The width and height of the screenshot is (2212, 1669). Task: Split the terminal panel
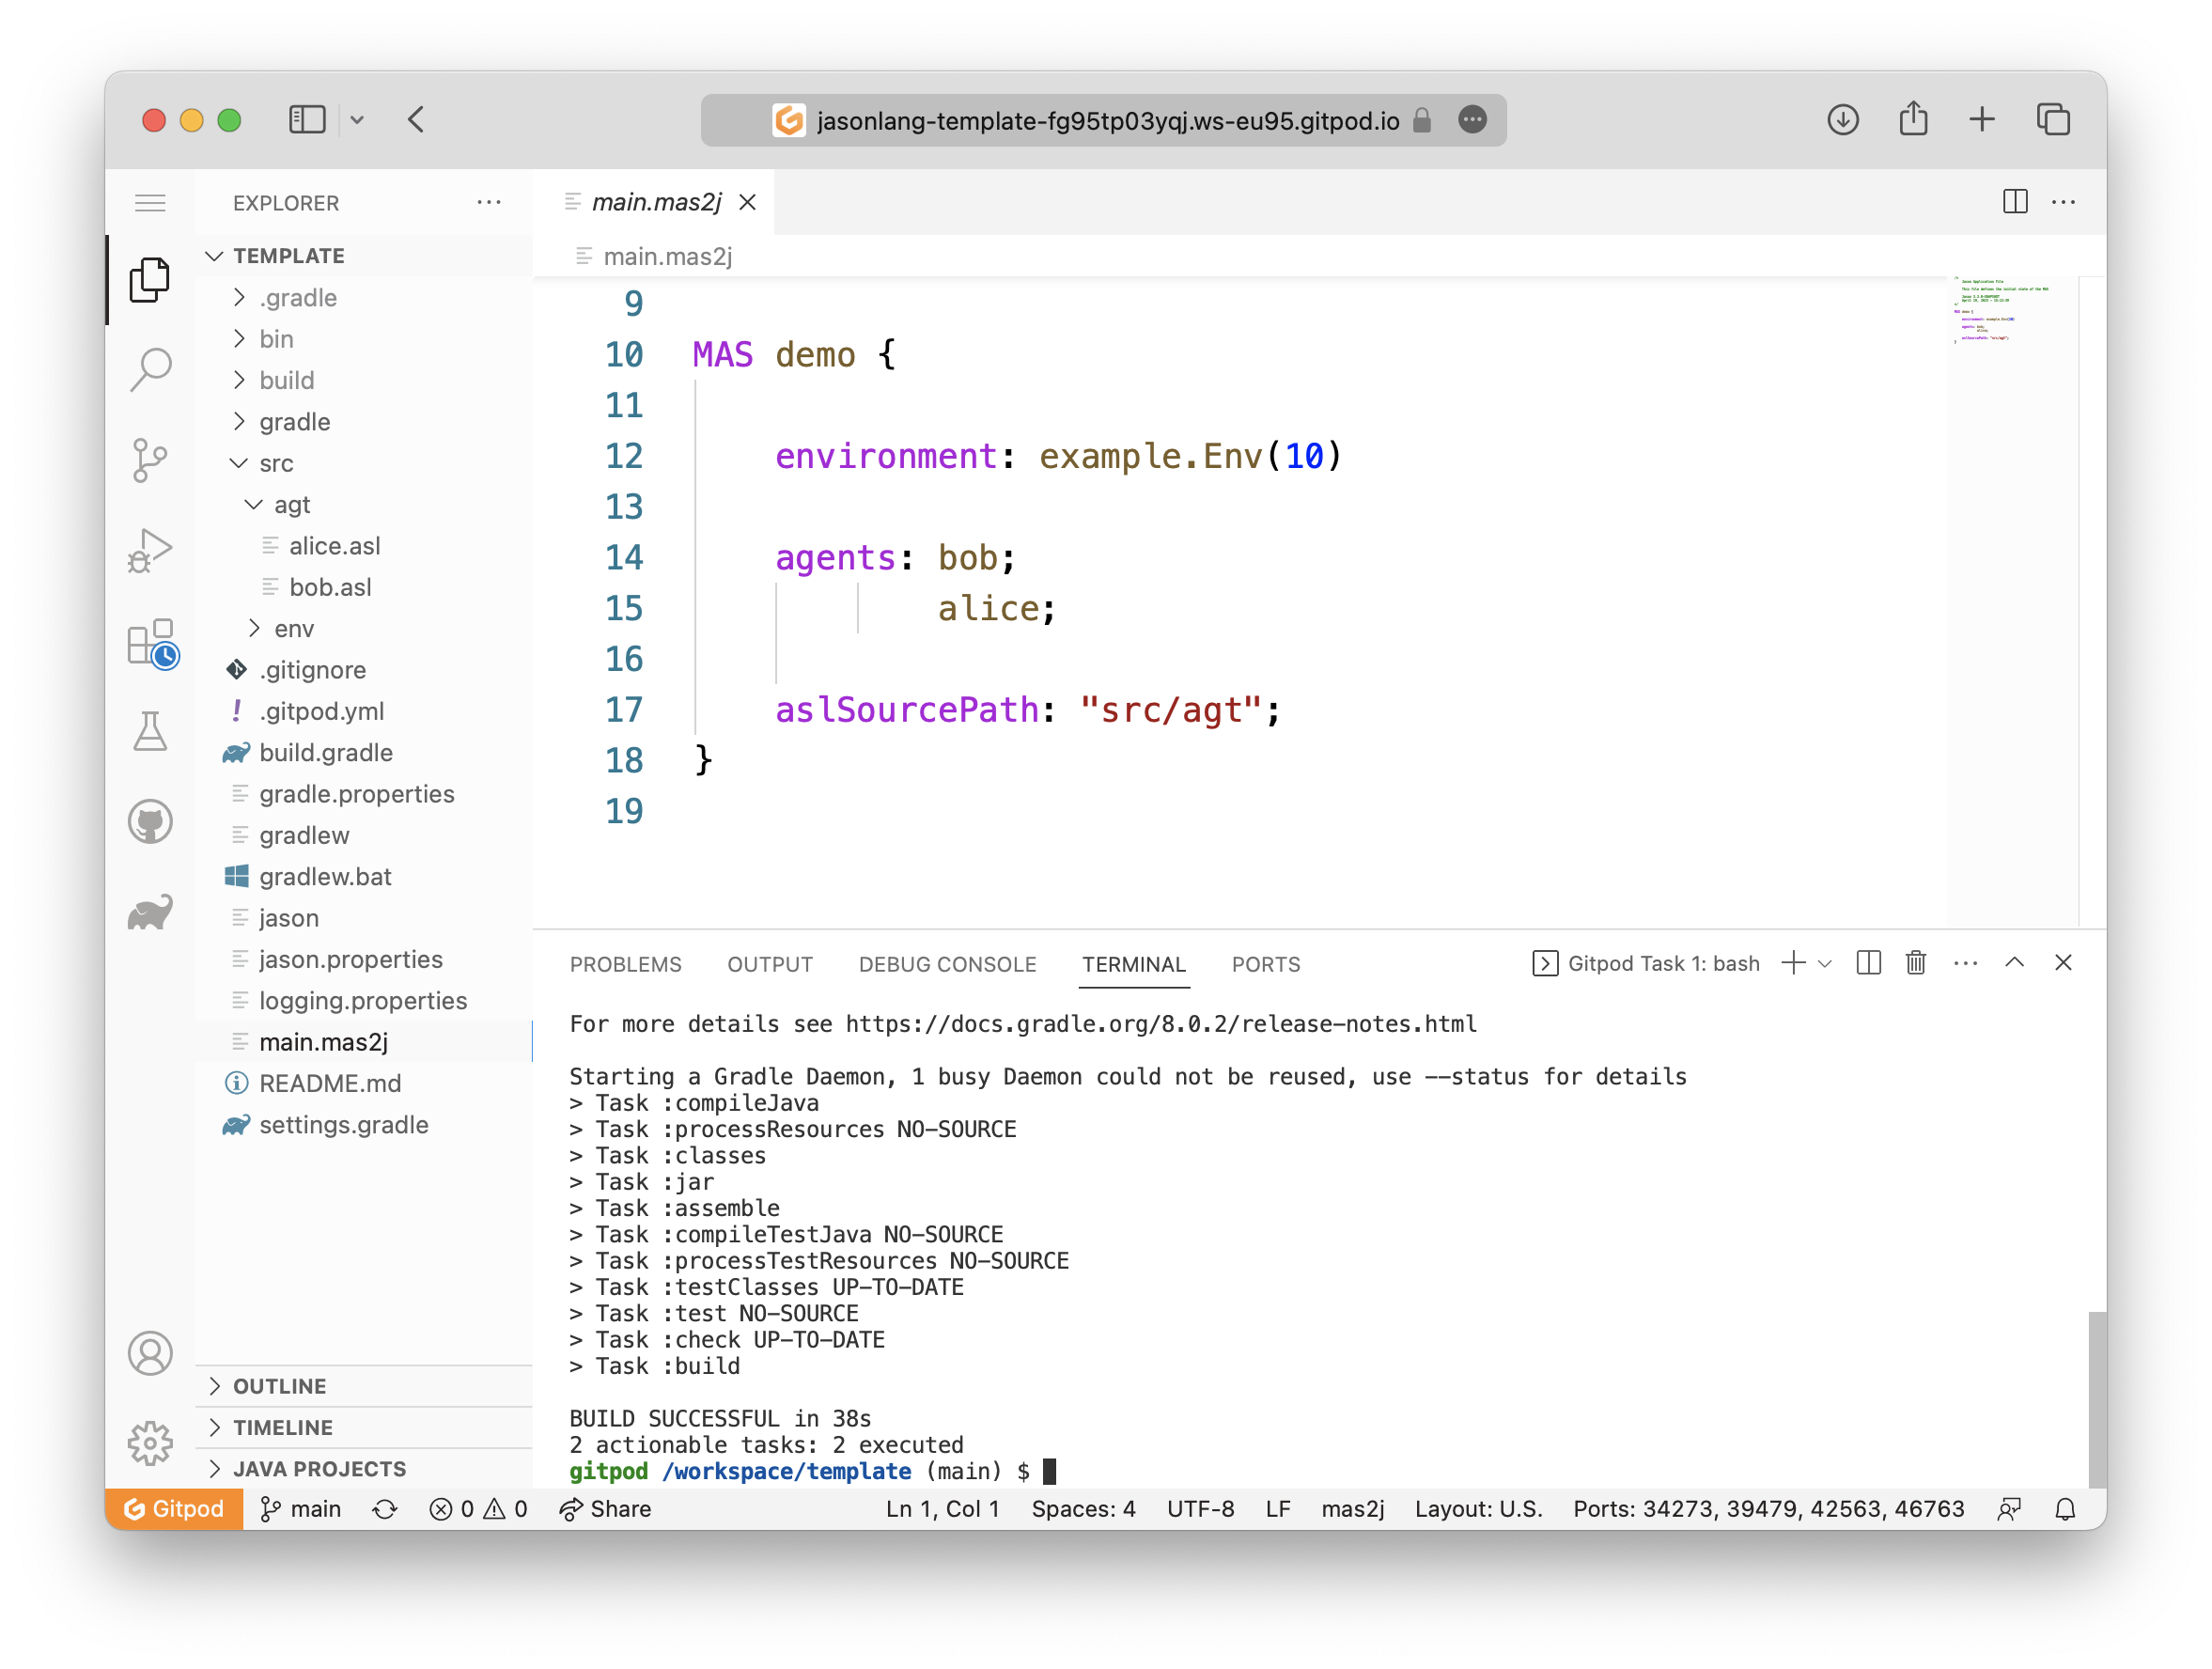[x=1868, y=963]
